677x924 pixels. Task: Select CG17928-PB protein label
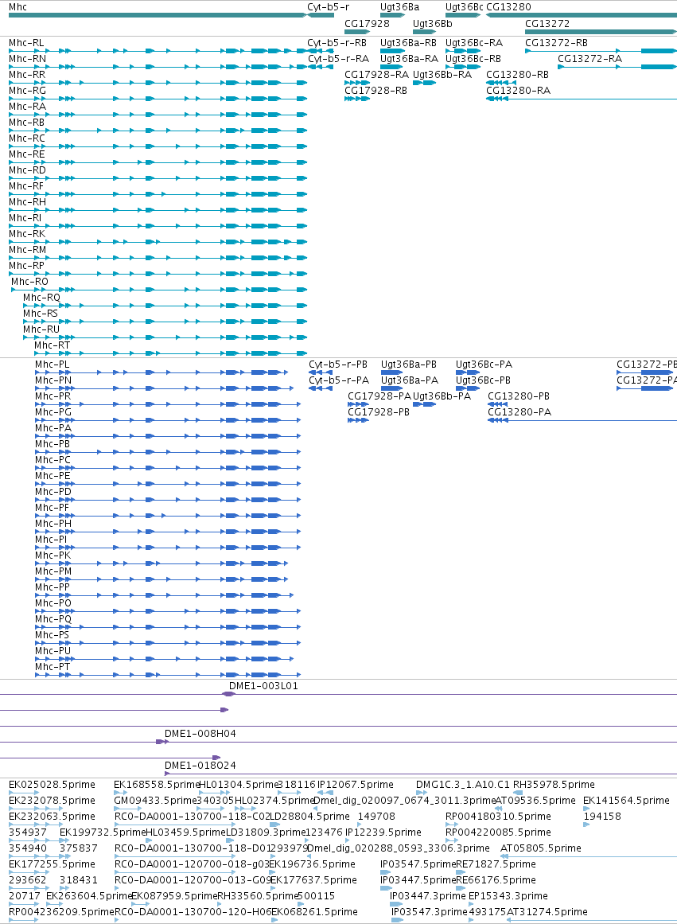(x=378, y=412)
